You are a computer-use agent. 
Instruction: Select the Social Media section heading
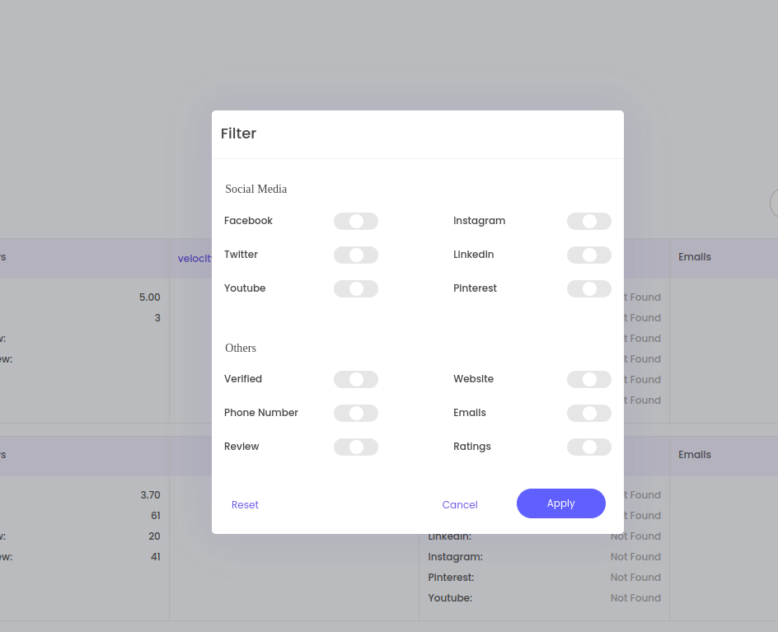[x=255, y=189]
